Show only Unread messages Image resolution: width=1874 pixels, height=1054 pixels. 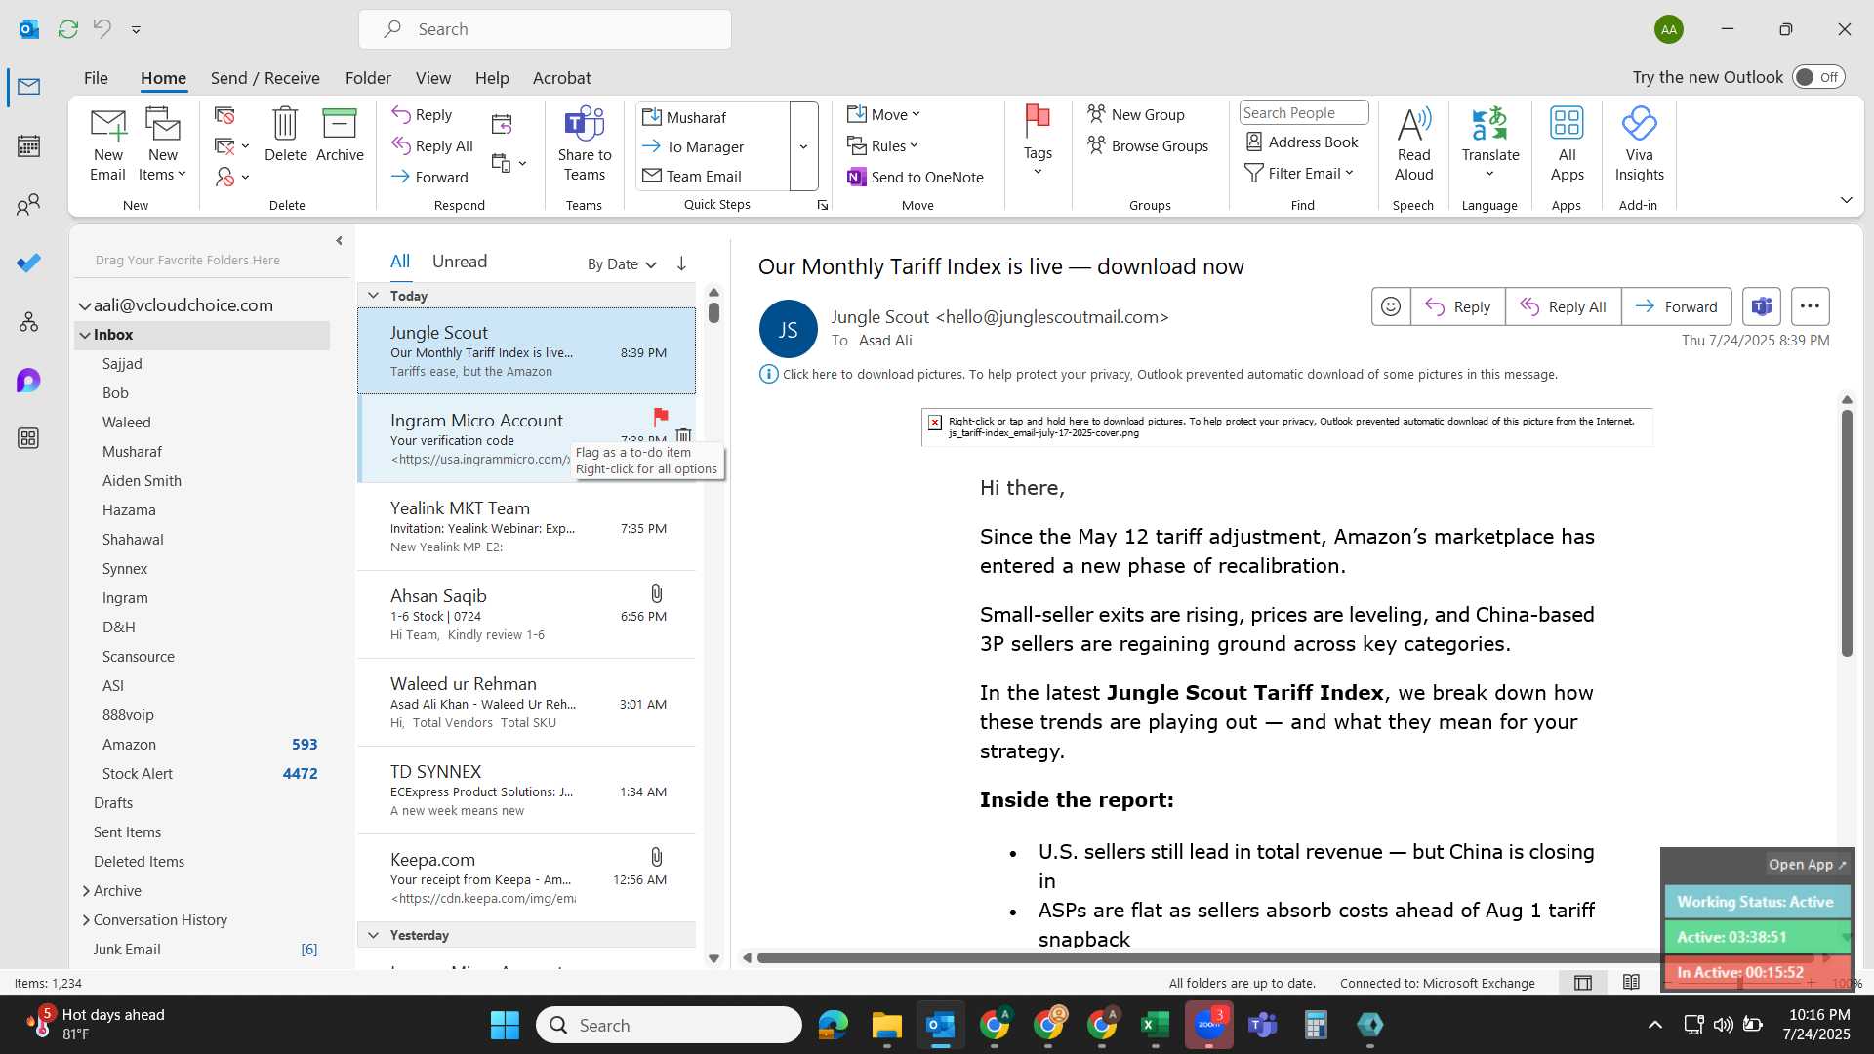pos(459,262)
